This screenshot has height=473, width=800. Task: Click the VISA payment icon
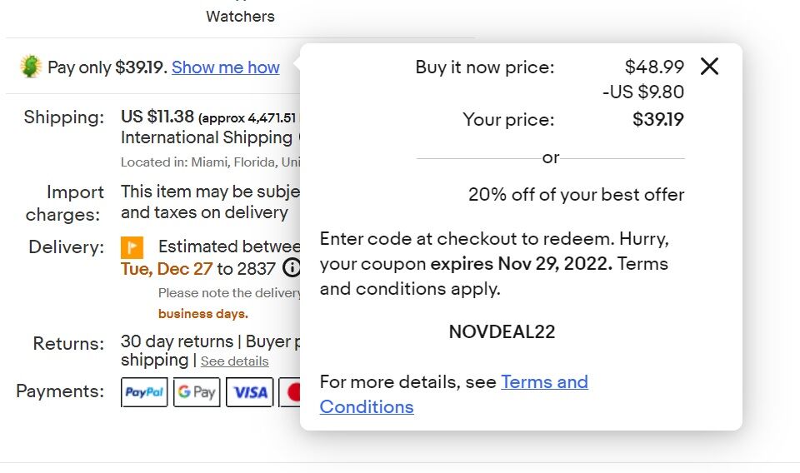click(x=249, y=392)
